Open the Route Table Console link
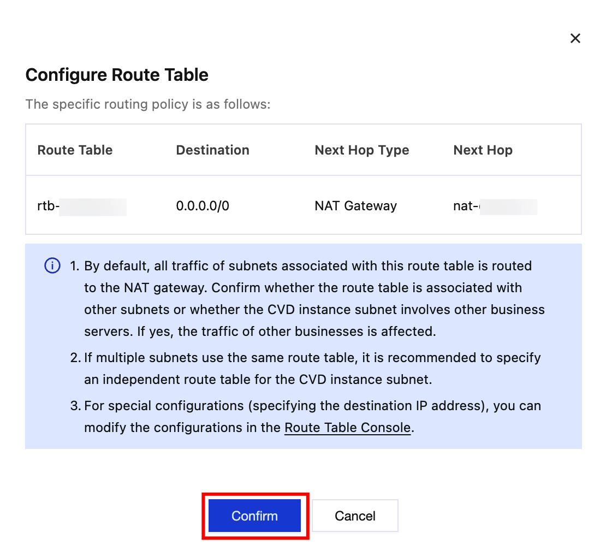Image resolution: width=606 pixels, height=556 pixels. [x=347, y=428]
